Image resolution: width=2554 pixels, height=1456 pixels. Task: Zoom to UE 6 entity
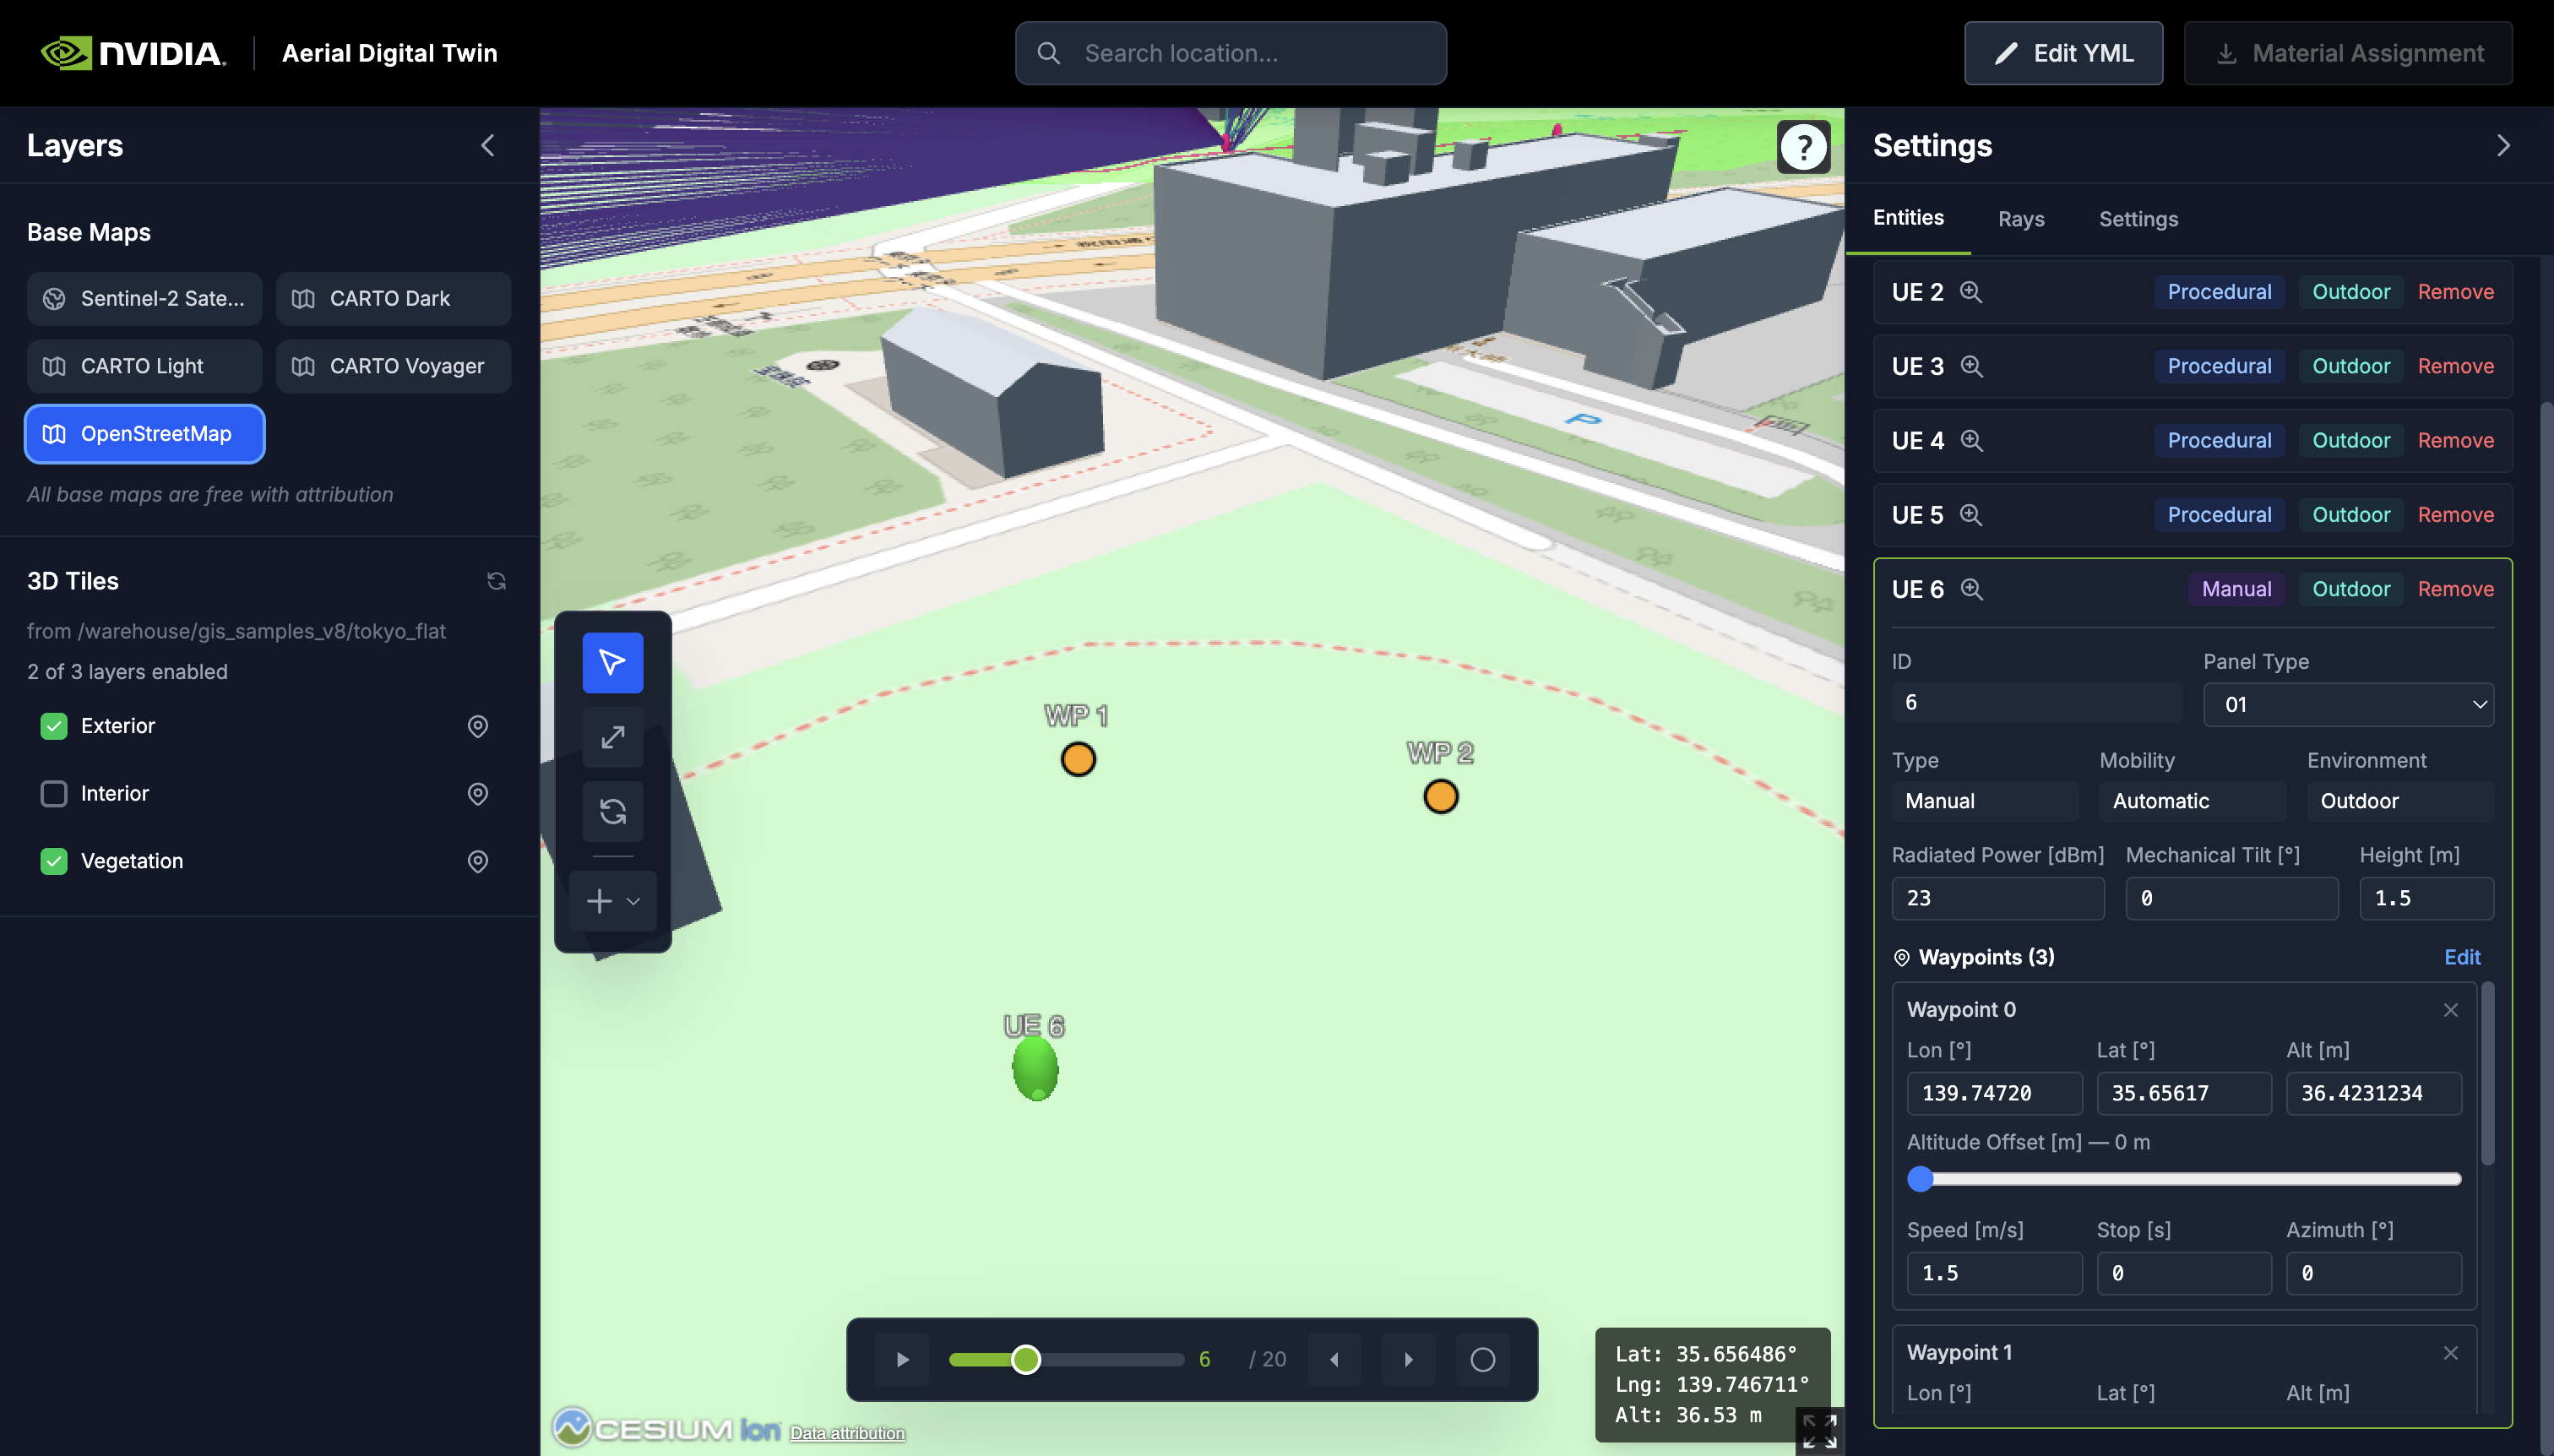1971,589
